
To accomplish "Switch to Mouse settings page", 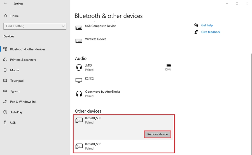I will tap(15, 70).
